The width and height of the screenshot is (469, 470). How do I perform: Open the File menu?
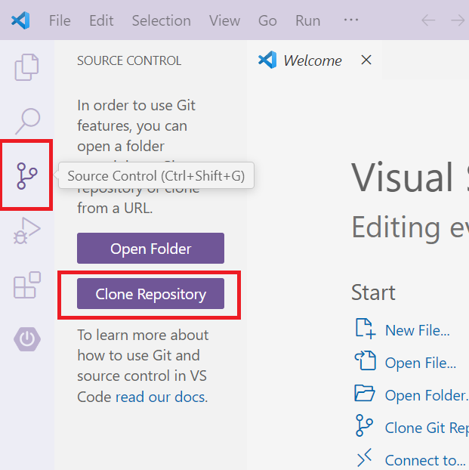tap(60, 20)
